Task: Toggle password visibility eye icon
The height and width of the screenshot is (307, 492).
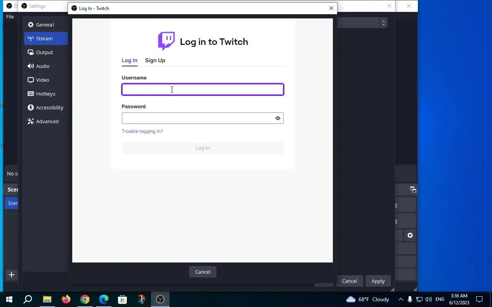Action: pos(278,118)
